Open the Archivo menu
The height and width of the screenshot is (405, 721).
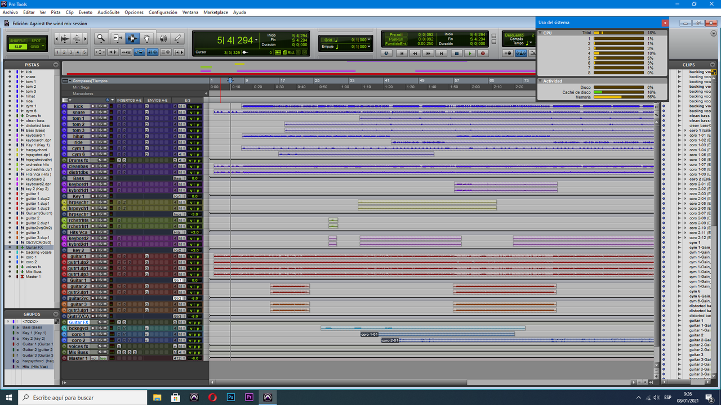click(x=10, y=12)
